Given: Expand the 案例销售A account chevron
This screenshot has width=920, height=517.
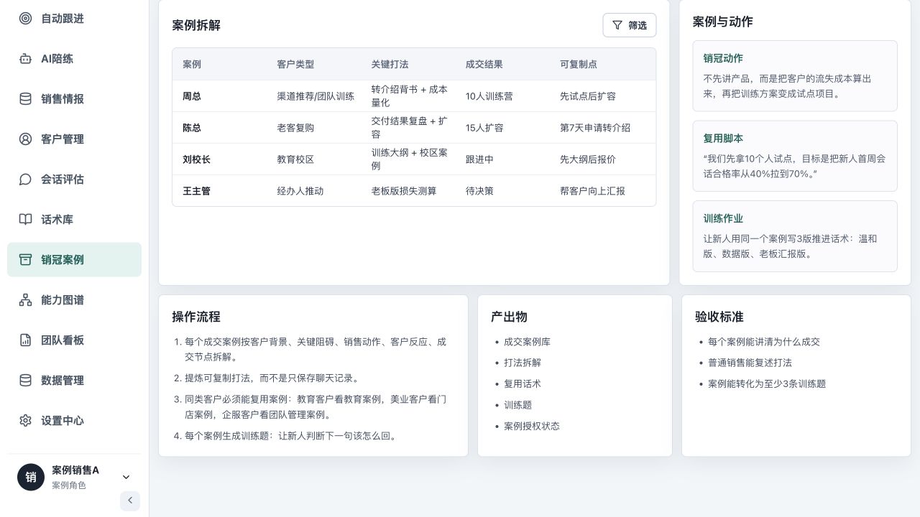Looking at the screenshot, I should pos(126,478).
